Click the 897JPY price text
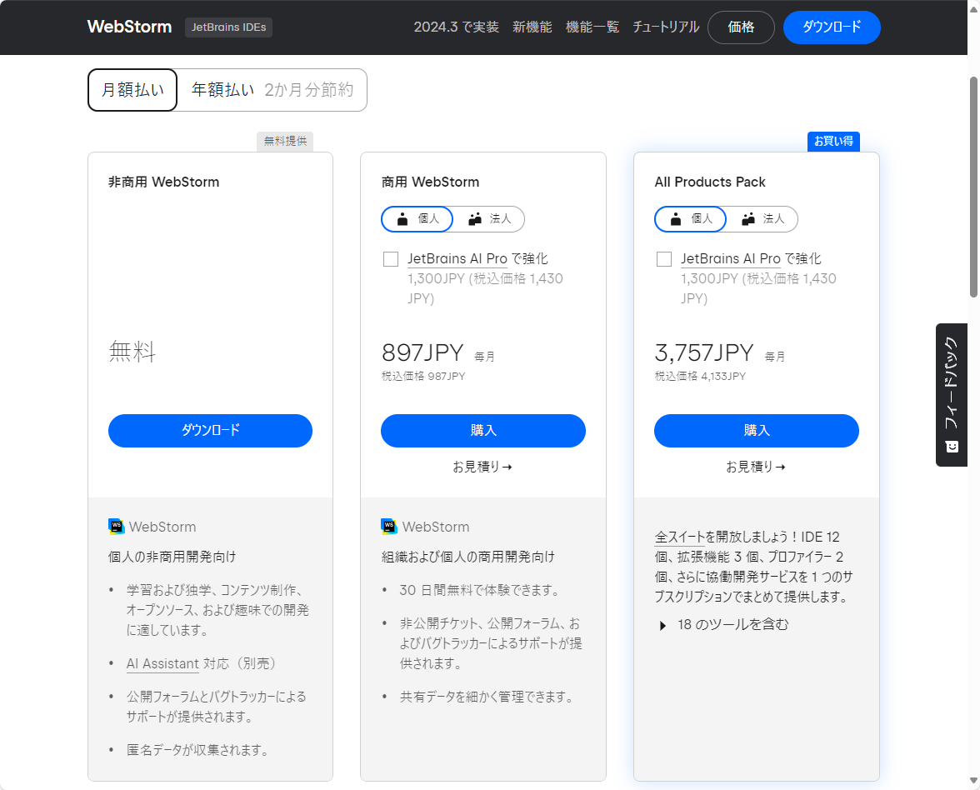980x790 pixels. point(422,352)
